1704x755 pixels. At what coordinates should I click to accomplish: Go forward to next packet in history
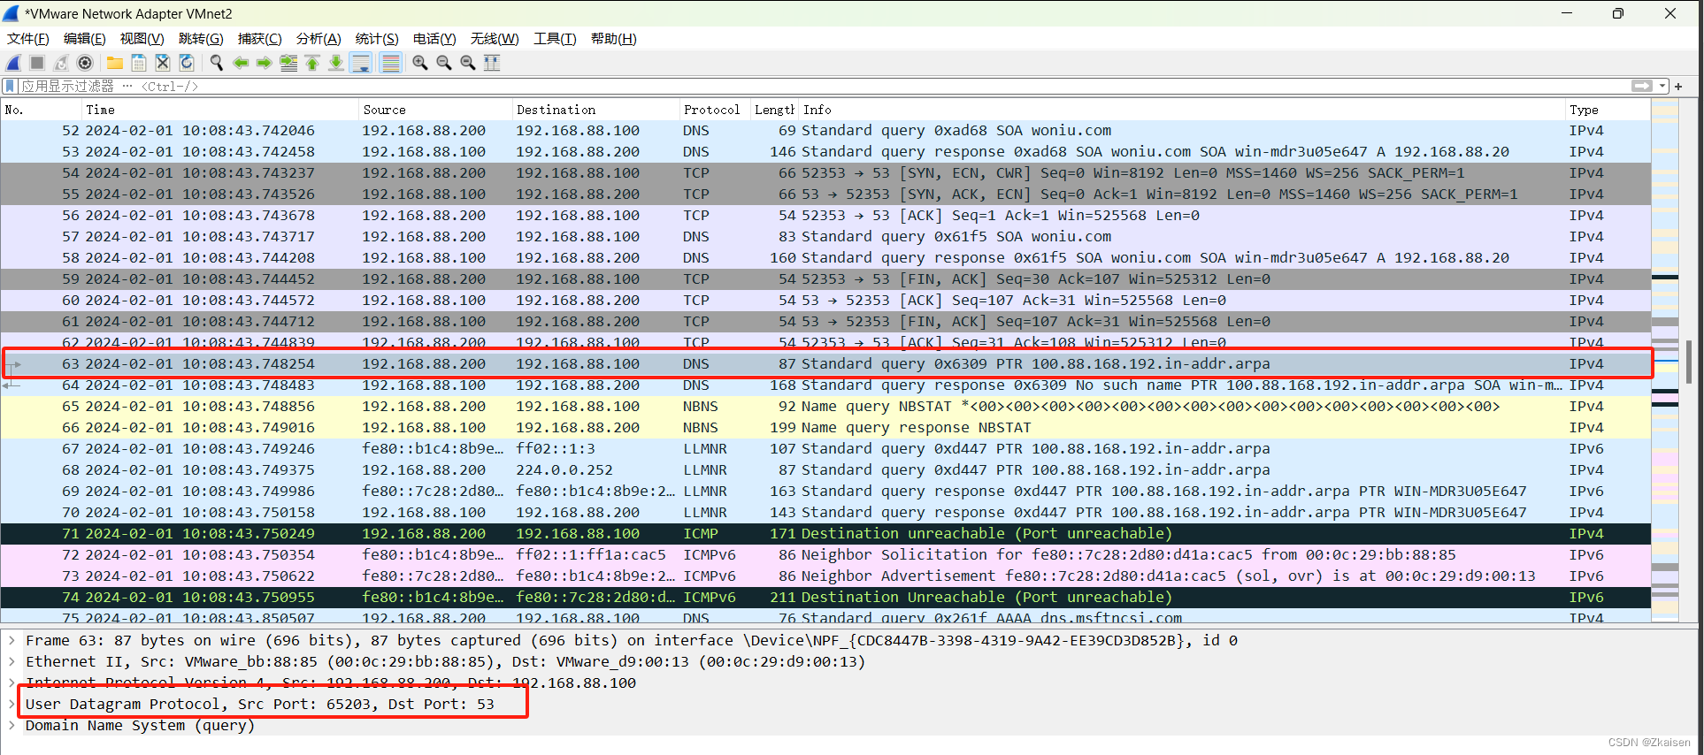tap(265, 63)
